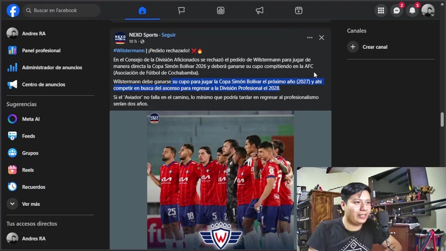Hide the NEXO Sports post with X
Viewport: 446px width, 251px height.
[x=322, y=38]
